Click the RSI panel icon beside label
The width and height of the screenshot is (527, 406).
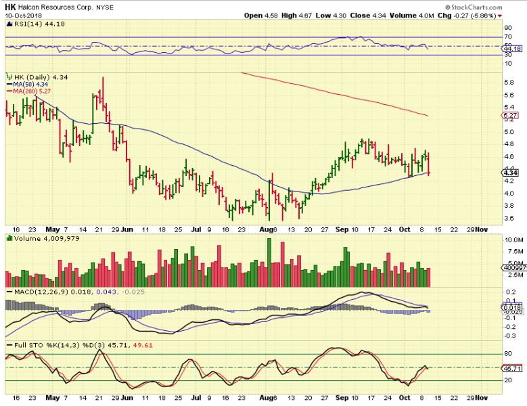(9, 24)
